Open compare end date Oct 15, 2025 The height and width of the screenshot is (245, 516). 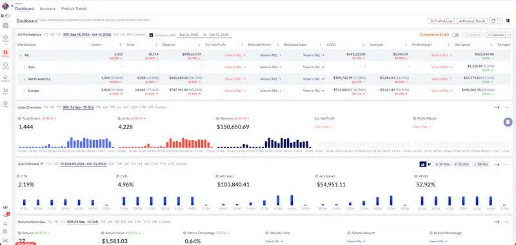pyautogui.click(x=219, y=35)
